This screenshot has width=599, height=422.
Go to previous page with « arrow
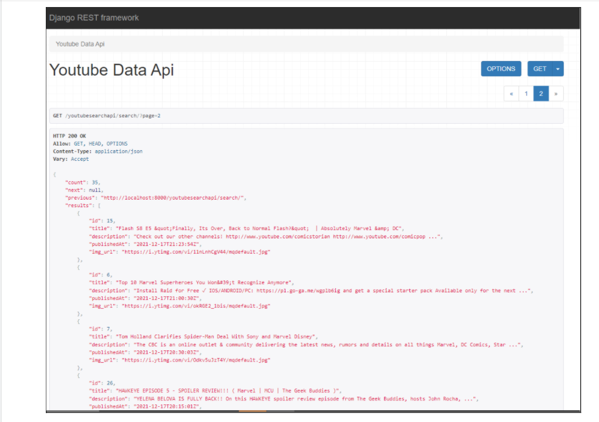click(511, 93)
